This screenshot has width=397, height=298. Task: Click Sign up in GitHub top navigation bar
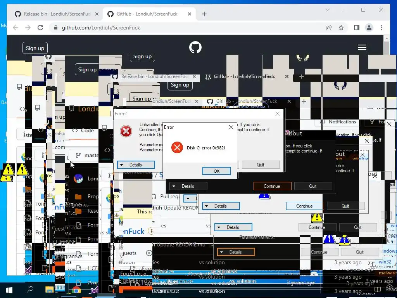tap(35, 48)
